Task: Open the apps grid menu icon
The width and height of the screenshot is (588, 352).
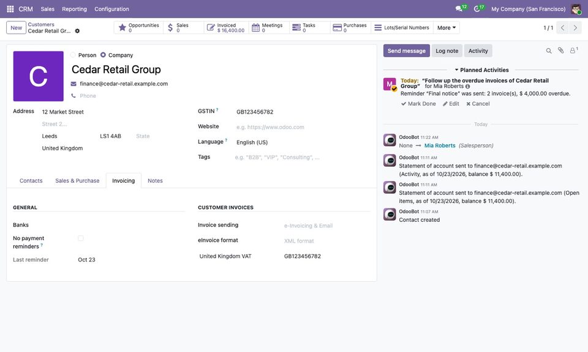Action: [10, 9]
